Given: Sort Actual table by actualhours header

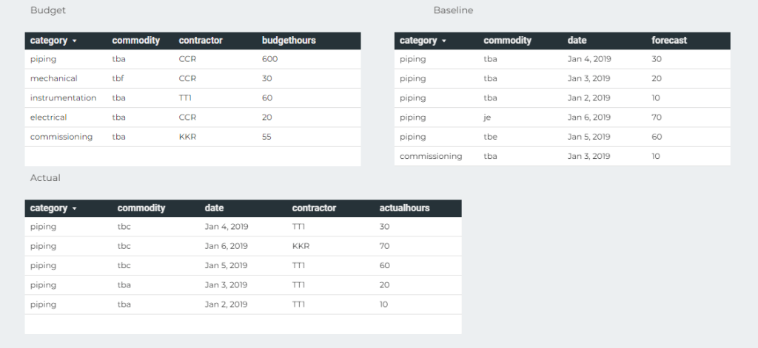Looking at the screenshot, I should click(404, 208).
